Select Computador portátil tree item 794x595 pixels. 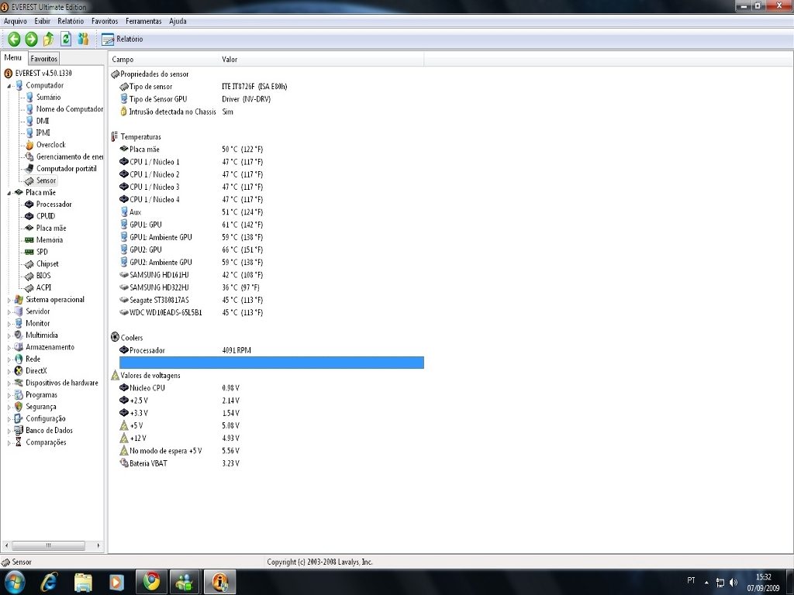pyautogui.click(x=66, y=168)
